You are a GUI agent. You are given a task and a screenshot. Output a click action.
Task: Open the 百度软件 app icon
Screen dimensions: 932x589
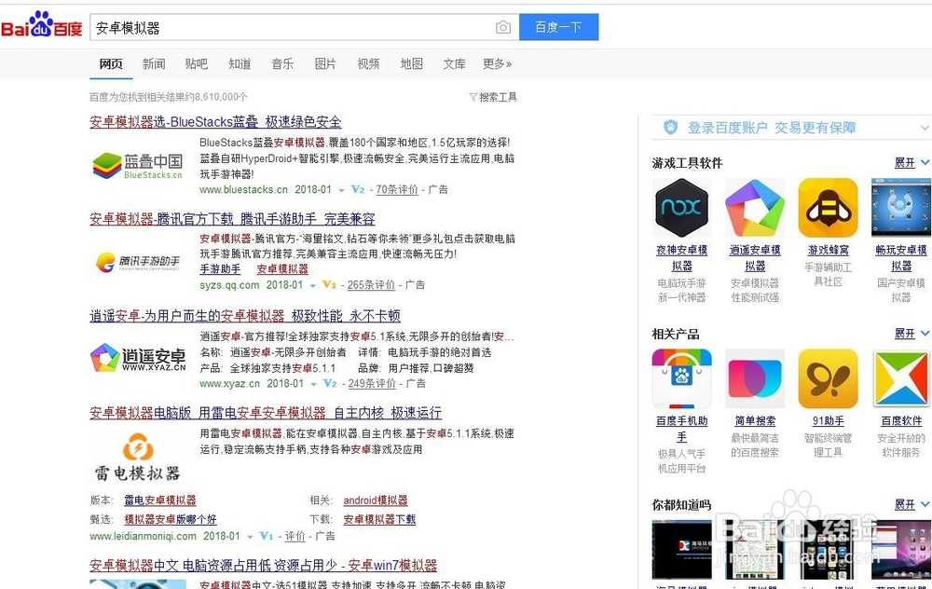(x=899, y=377)
